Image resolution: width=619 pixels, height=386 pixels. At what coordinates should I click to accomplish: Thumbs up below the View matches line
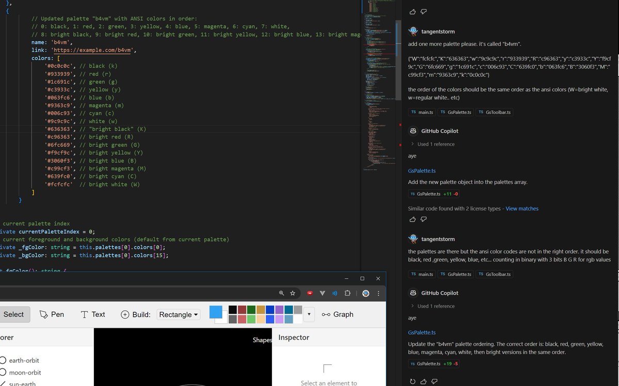tap(412, 219)
